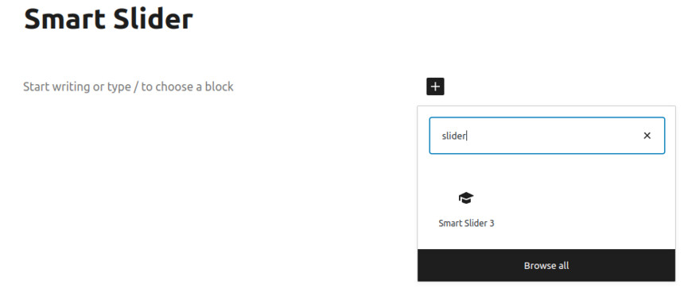This screenshot has height=288, width=684.
Task: Choose Smart Slider 3 from search results
Action: pyautogui.click(x=466, y=209)
